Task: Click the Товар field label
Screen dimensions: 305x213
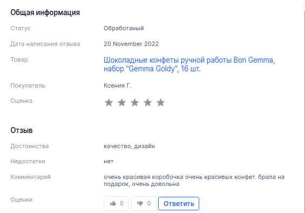Action: point(19,59)
